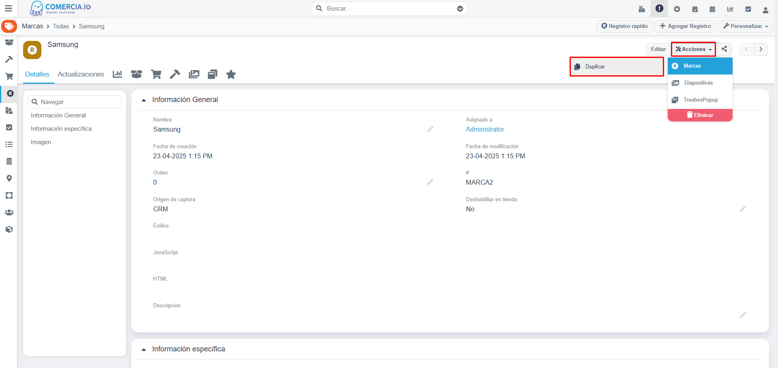Open the Acciones dropdown
This screenshot has width=778, height=368.
pos(693,49)
